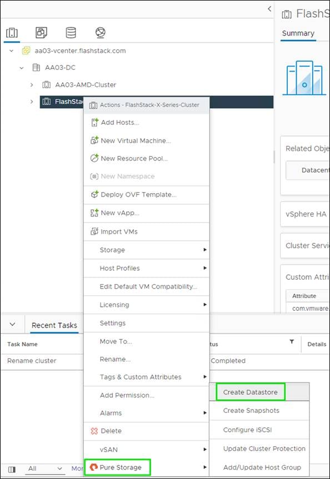The height and width of the screenshot is (479, 330).
Task: Select the aa03-vcenter.flashstack.com server icon
Action: 26,50
